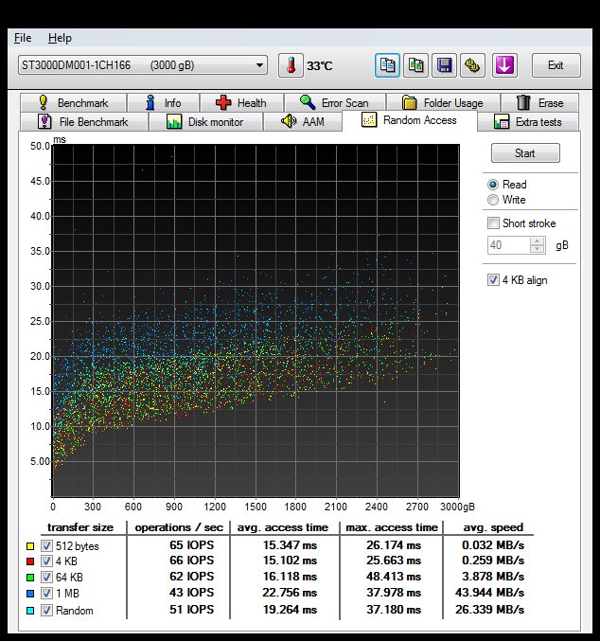
Task: Enable the Short stroke checkbox
Action: (x=493, y=223)
